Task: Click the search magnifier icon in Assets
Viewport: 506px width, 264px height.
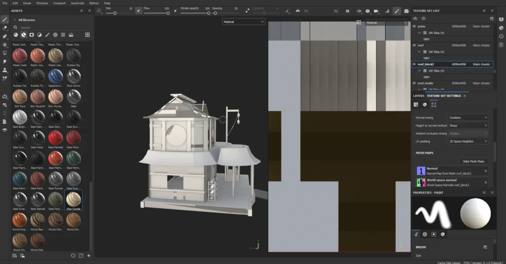Action: click(15, 28)
